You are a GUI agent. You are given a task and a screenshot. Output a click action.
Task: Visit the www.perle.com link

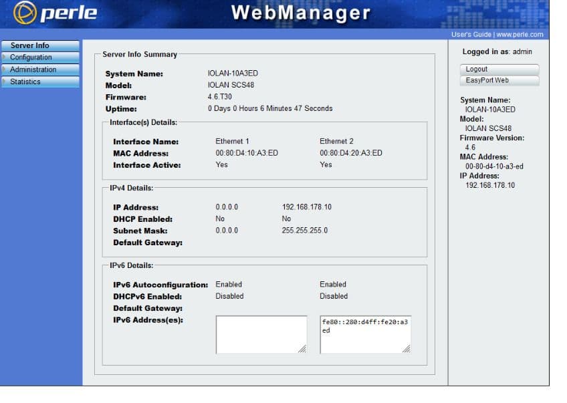pyautogui.click(x=520, y=34)
